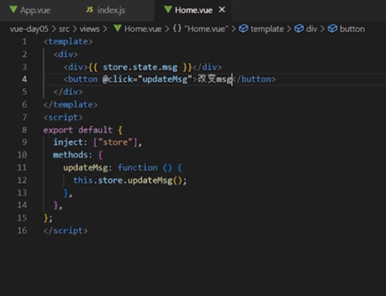Click updateMsg property name on line 11

coord(85,168)
